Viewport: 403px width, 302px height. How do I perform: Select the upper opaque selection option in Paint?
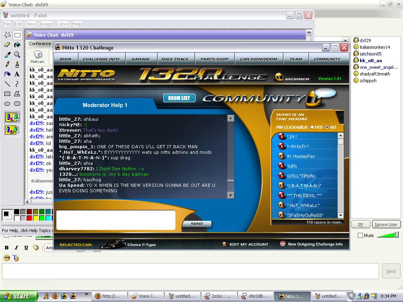click(12, 117)
